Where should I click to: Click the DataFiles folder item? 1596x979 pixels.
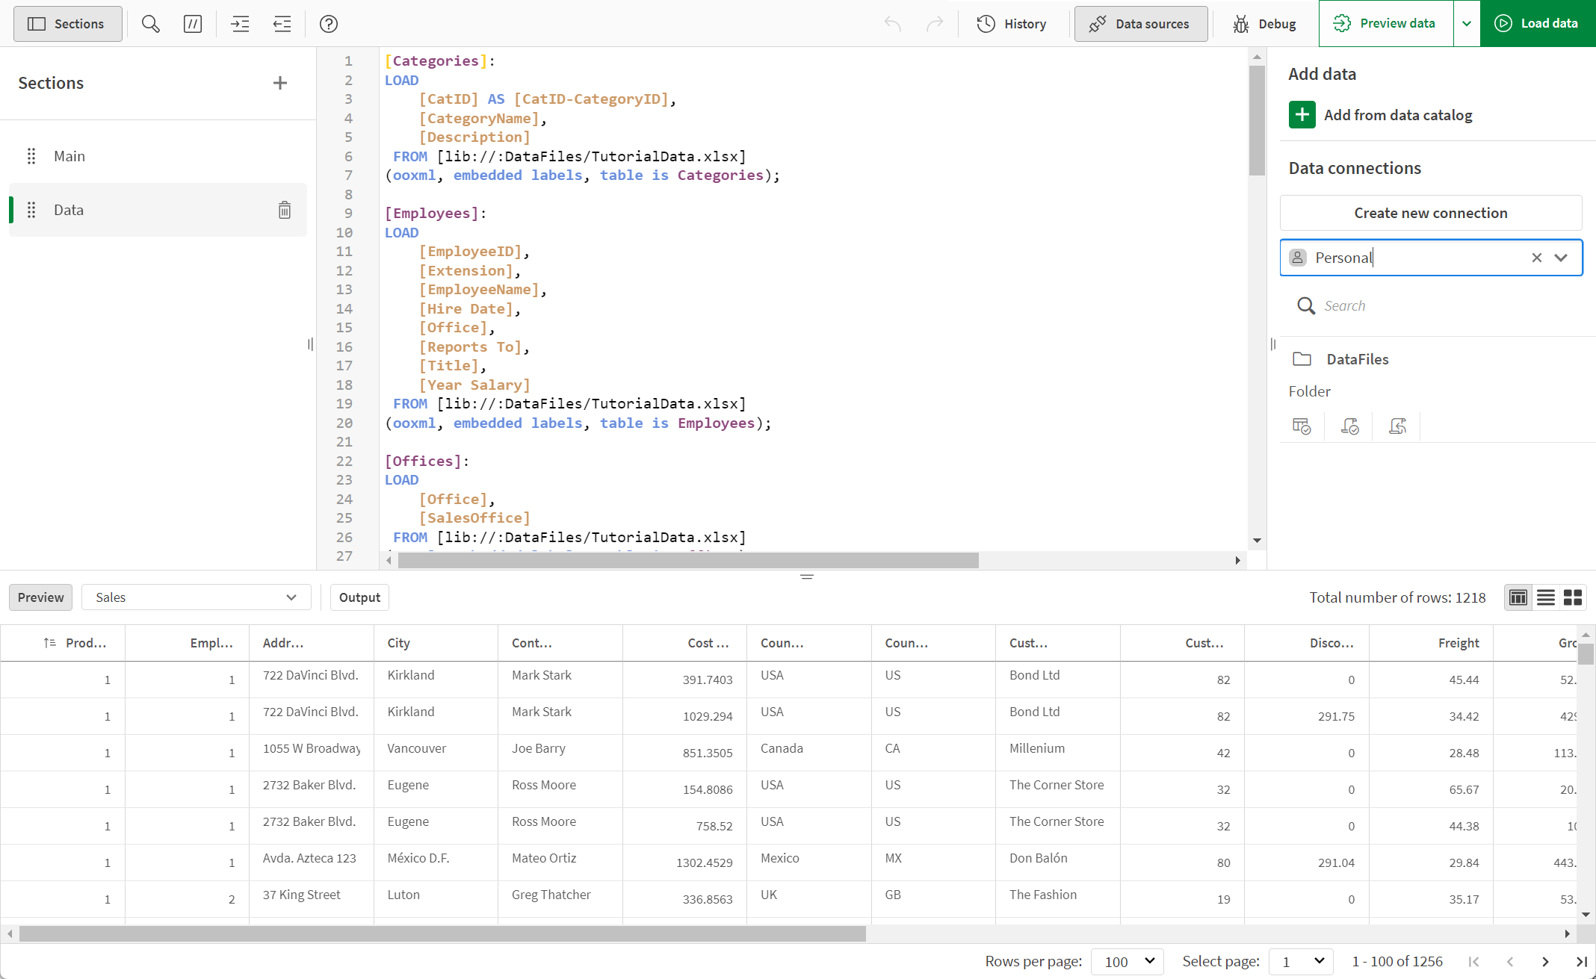(x=1357, y=359)
